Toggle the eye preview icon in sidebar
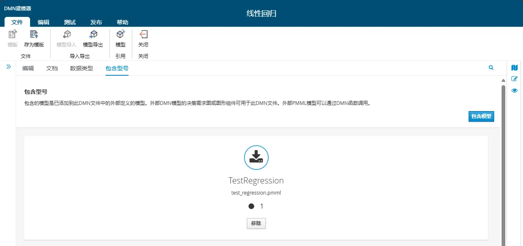 (x=514, y=91)
